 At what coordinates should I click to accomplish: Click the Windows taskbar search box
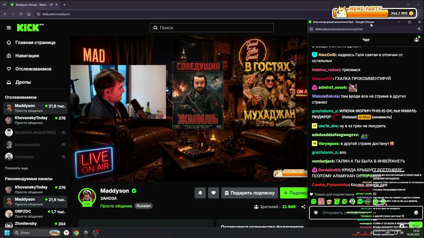click(x=37, y=233)
